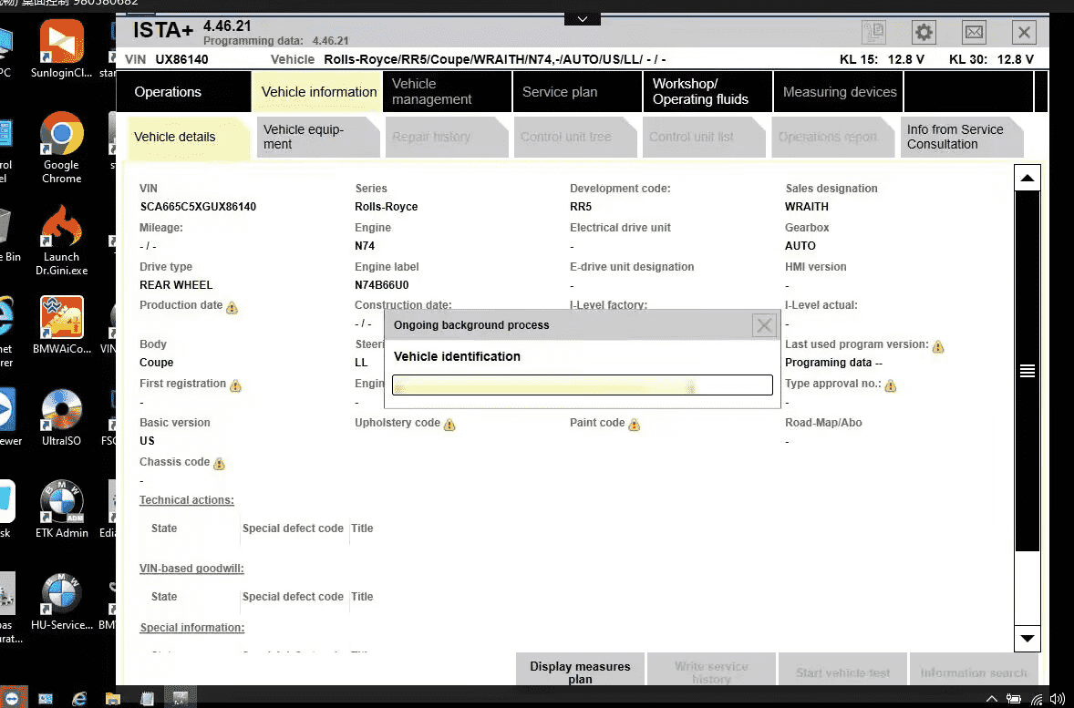Click the Paint code warning icon
The image size is (1074, 708).
point(635,425)
